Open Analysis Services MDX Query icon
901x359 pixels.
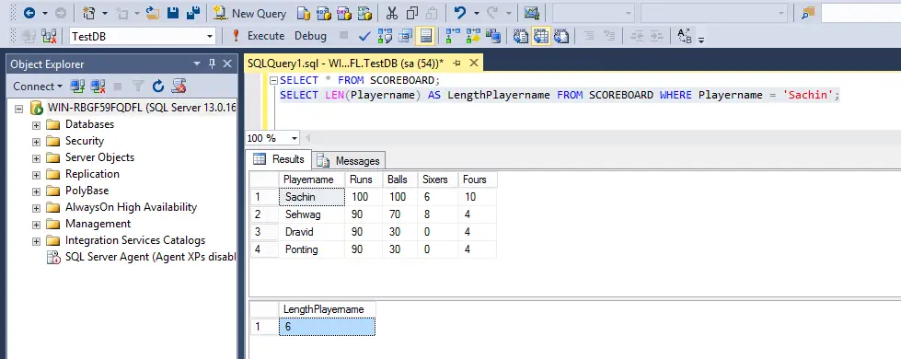(x=324, y=13)
